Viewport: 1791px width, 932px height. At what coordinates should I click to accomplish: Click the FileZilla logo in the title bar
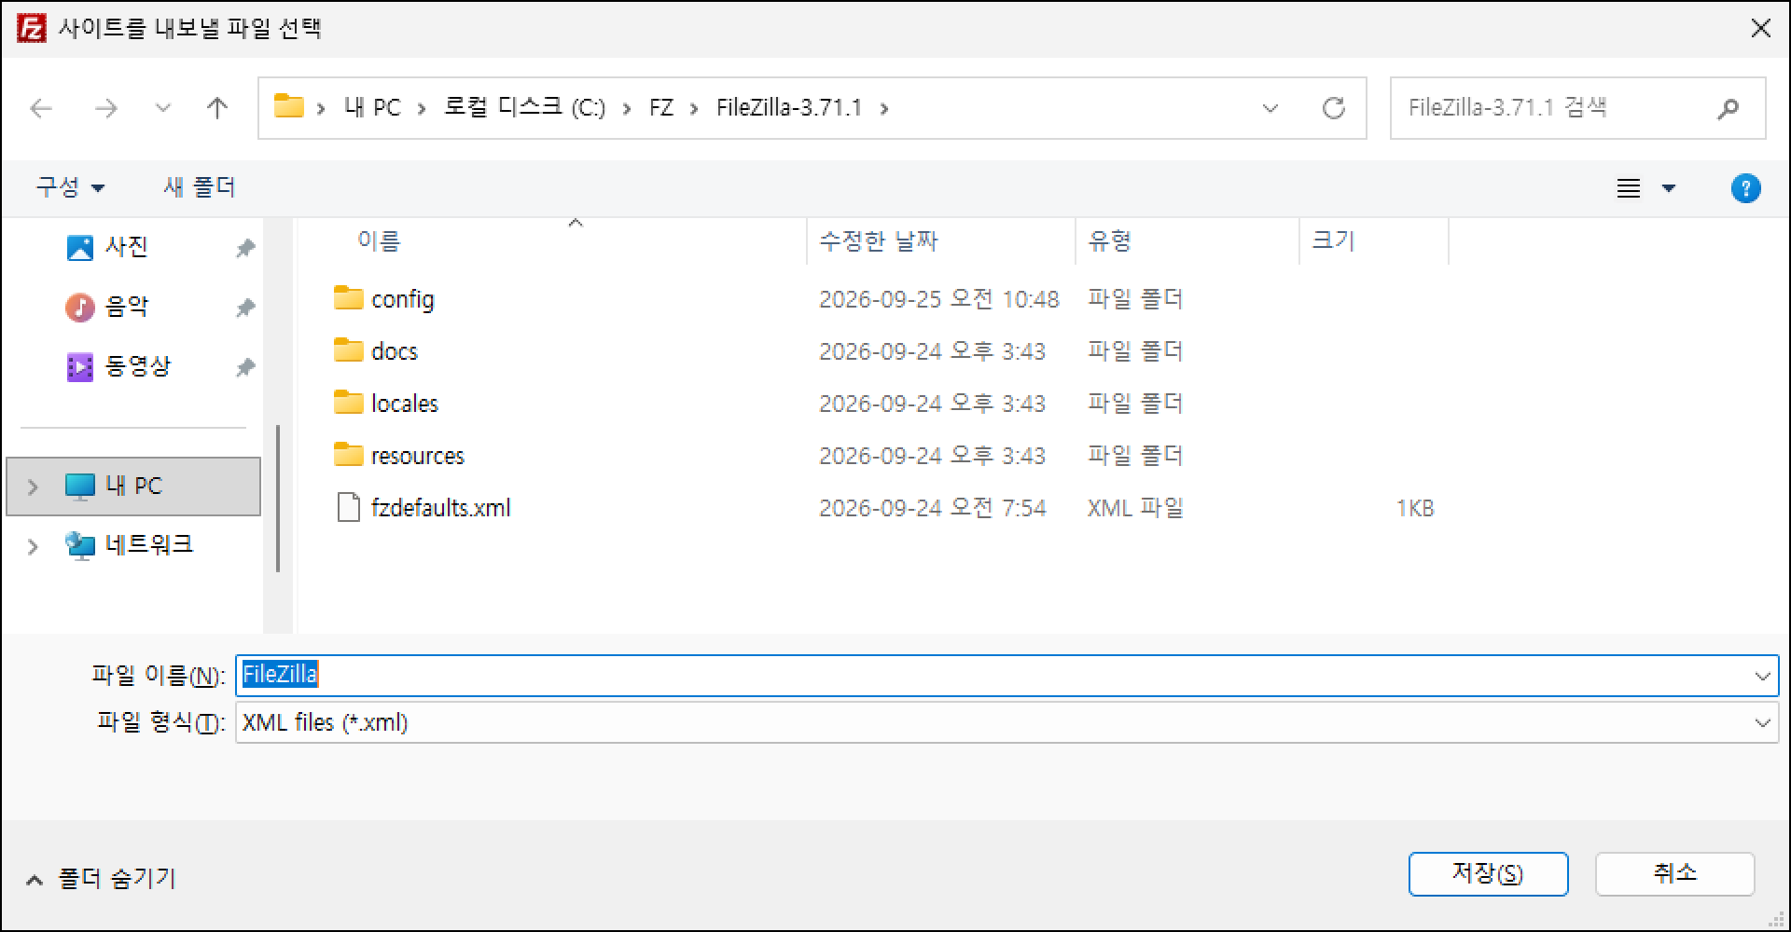click(x=31, y=28)
